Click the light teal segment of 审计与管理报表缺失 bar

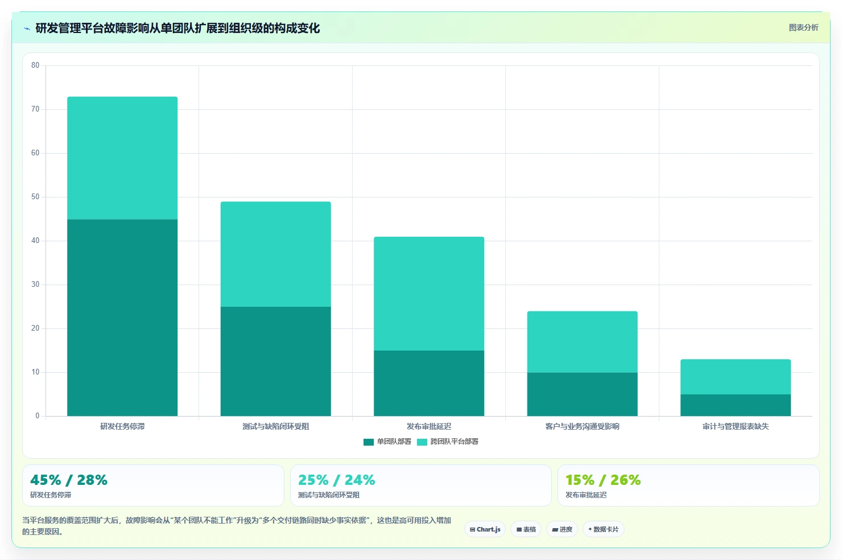click(736, 377)
